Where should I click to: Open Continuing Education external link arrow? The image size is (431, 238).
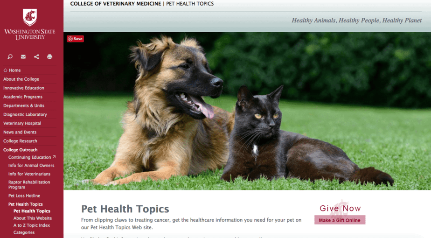tap(54, 157)
